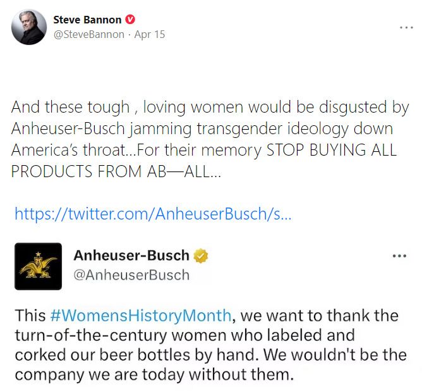Open the #WomensHistoryMonth hashtag
This screenshot has height=391, width=422.
[141, 314]
